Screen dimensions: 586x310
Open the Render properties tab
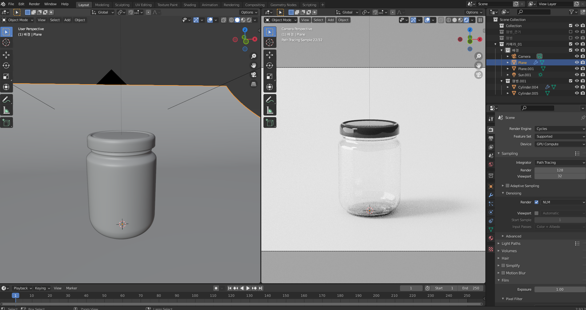point(491,130)
